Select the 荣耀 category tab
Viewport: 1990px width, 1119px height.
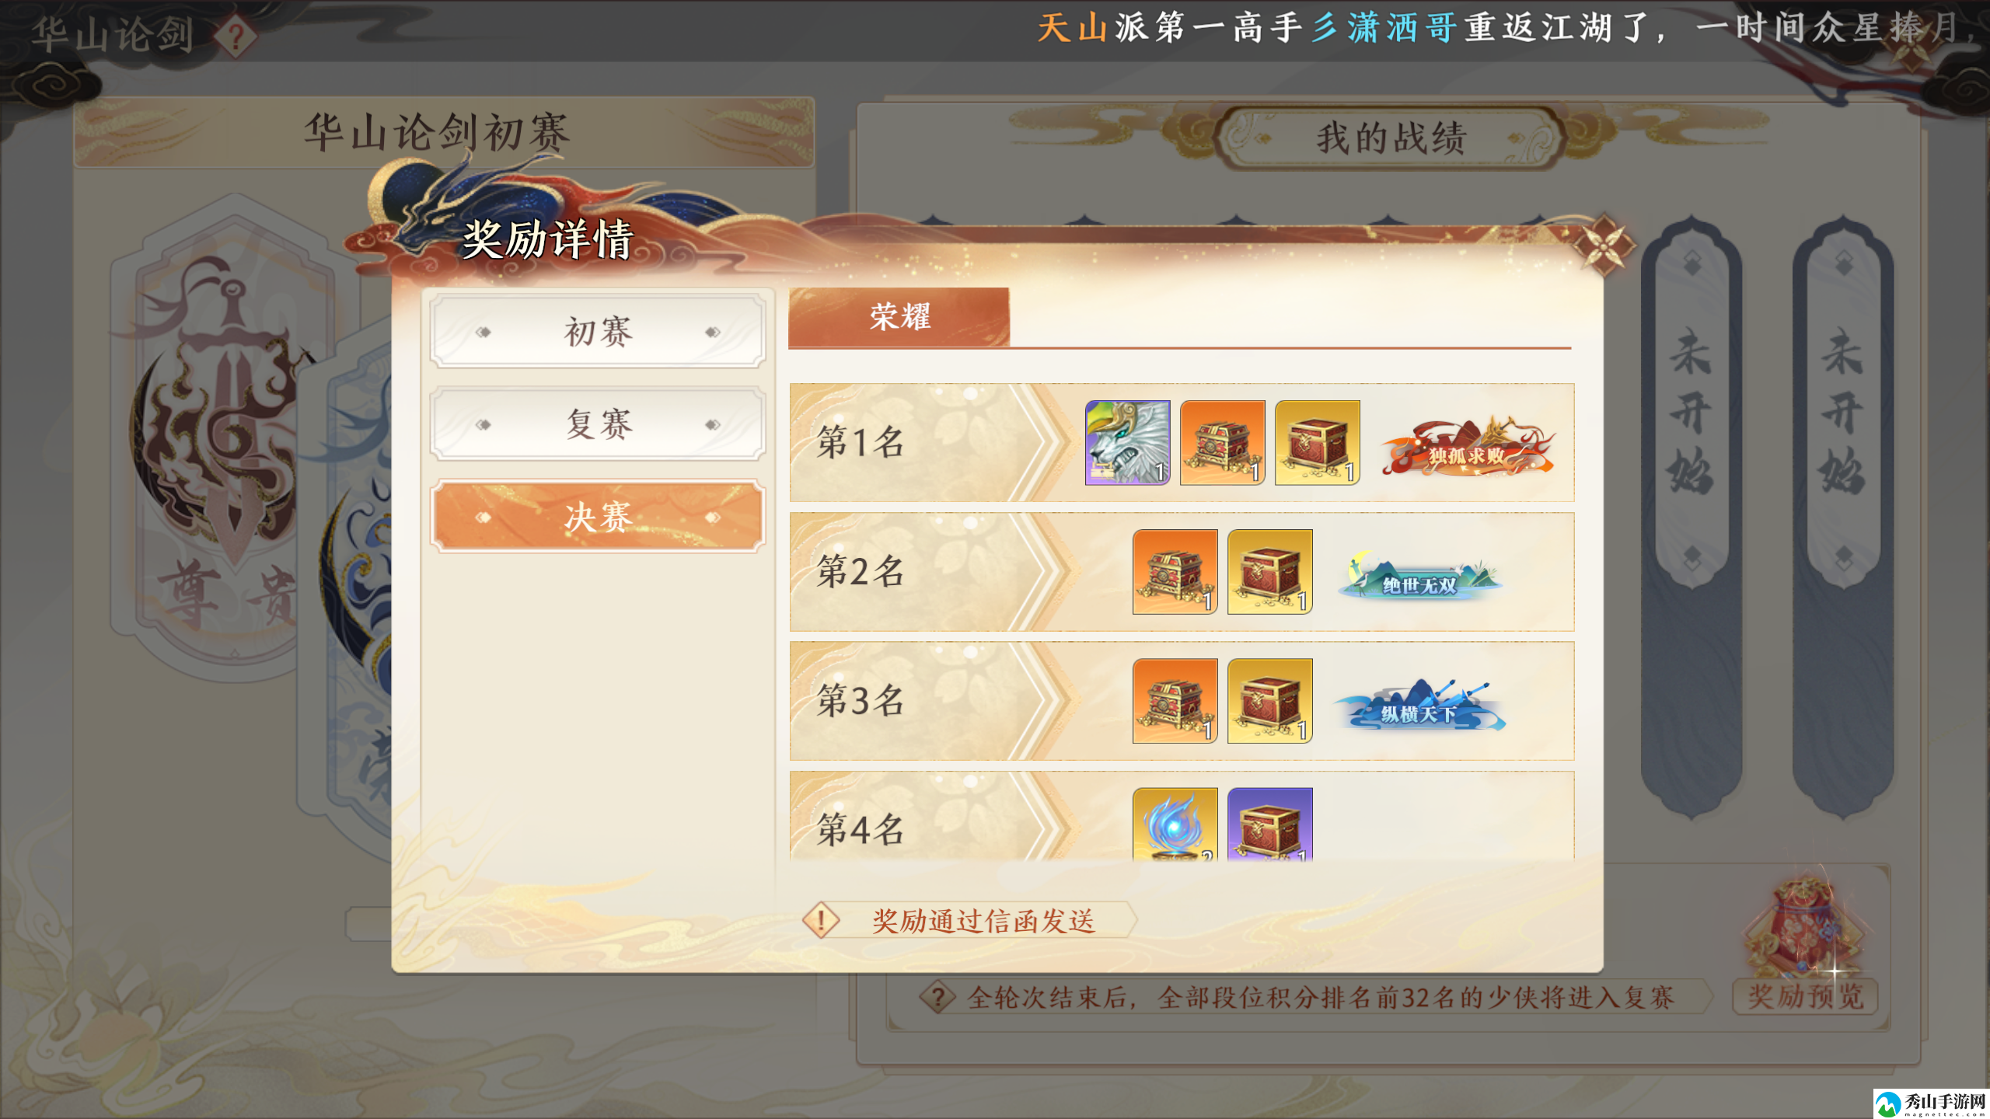pyautogui.click(x=899, y=317)
